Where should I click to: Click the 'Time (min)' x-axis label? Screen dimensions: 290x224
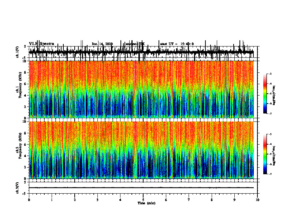(146, 203)
